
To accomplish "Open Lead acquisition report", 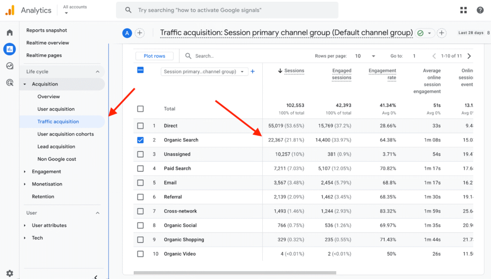I will click(56, 147).
